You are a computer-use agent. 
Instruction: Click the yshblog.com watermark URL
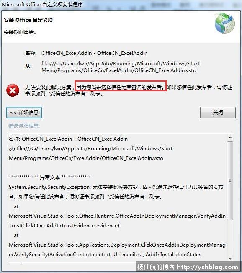[207, 267]
